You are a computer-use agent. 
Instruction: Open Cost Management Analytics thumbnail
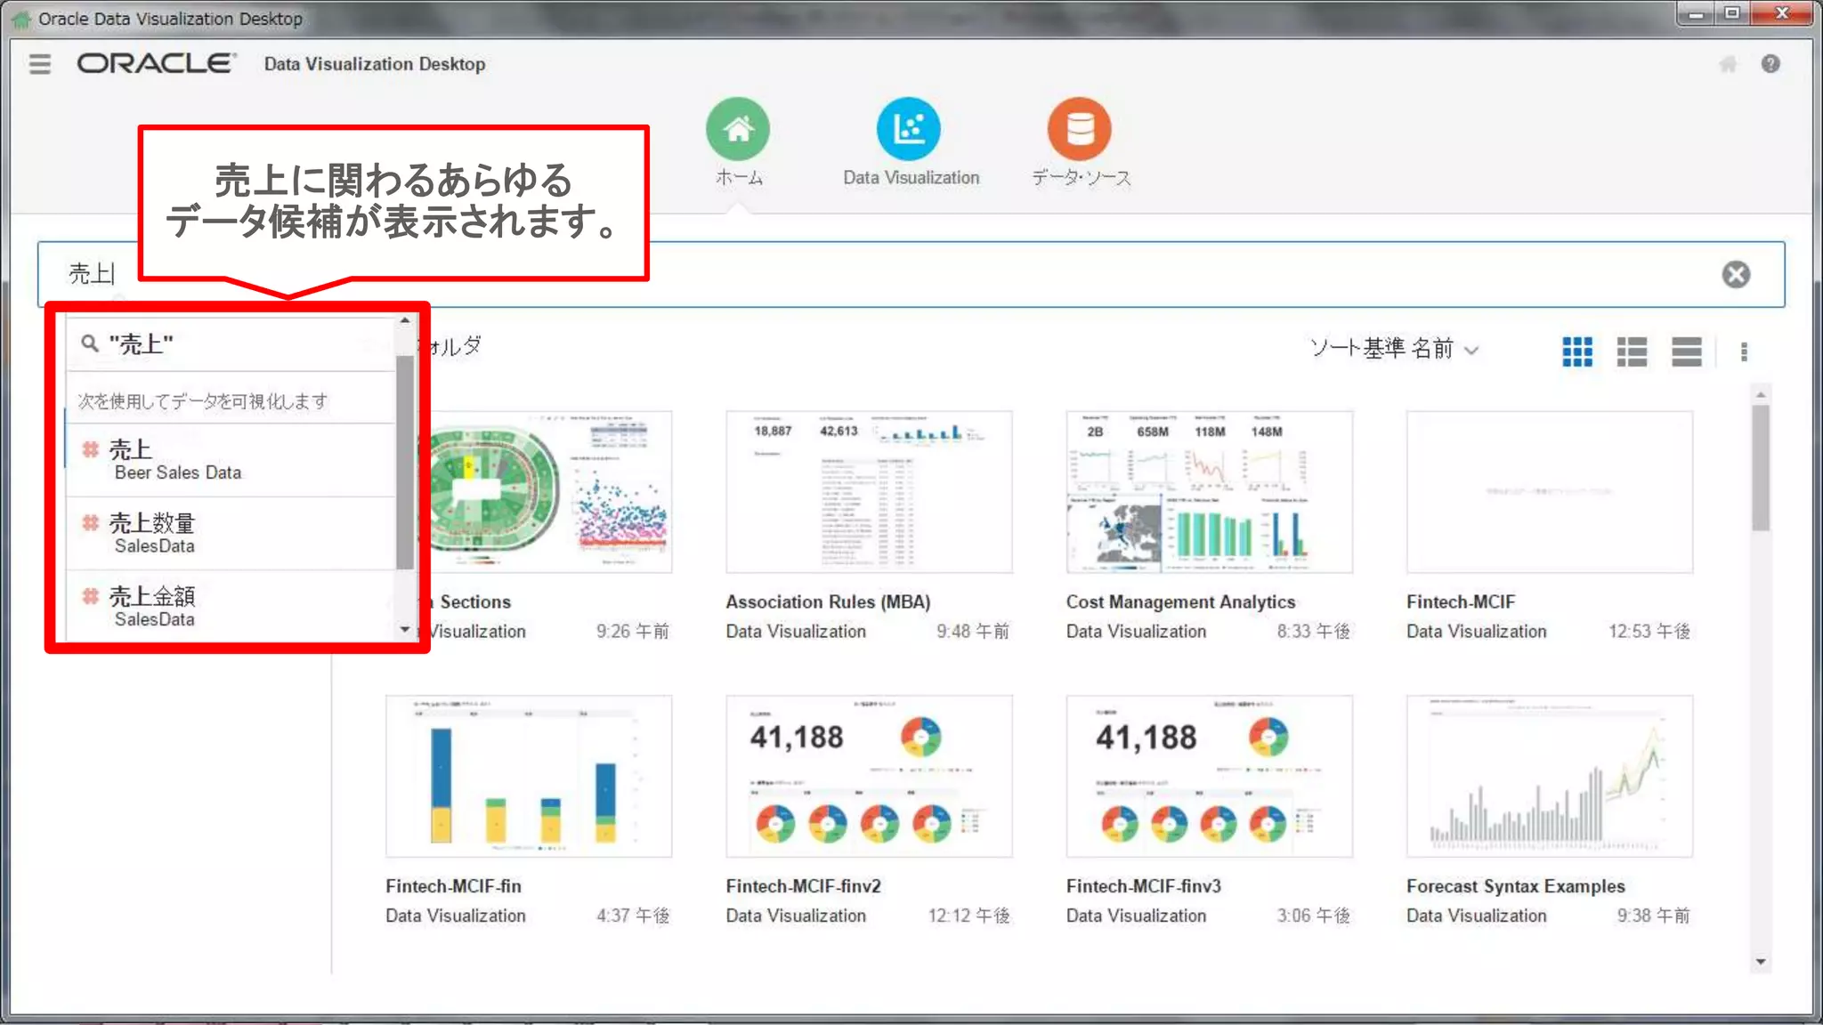click(x=1209, y=492)
